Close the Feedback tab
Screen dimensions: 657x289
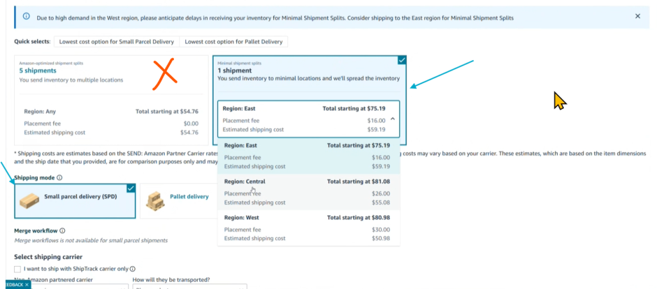coord(27,284)
